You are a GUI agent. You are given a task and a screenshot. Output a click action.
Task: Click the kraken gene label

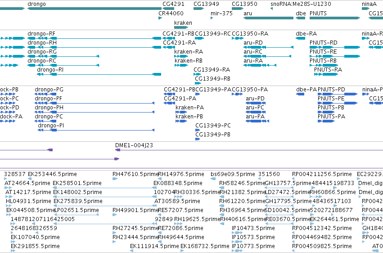(183, 23)
